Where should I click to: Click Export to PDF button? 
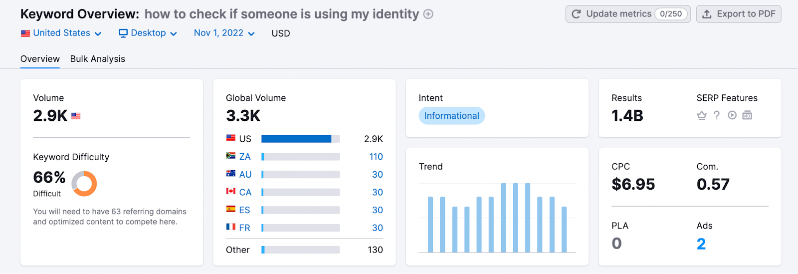739,14
